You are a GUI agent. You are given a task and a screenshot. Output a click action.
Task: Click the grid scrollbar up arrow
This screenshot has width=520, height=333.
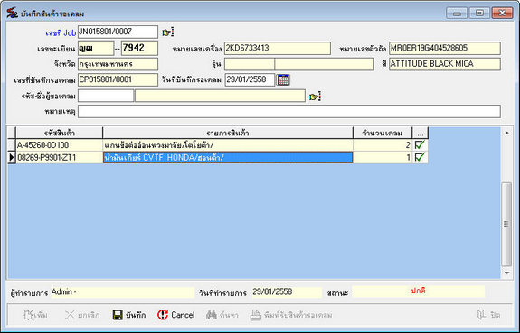pyautogui.click(x=506, y=133)
